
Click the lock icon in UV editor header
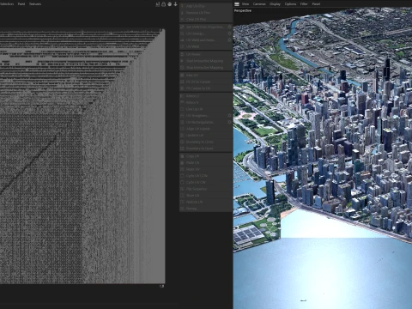[163, 4]
